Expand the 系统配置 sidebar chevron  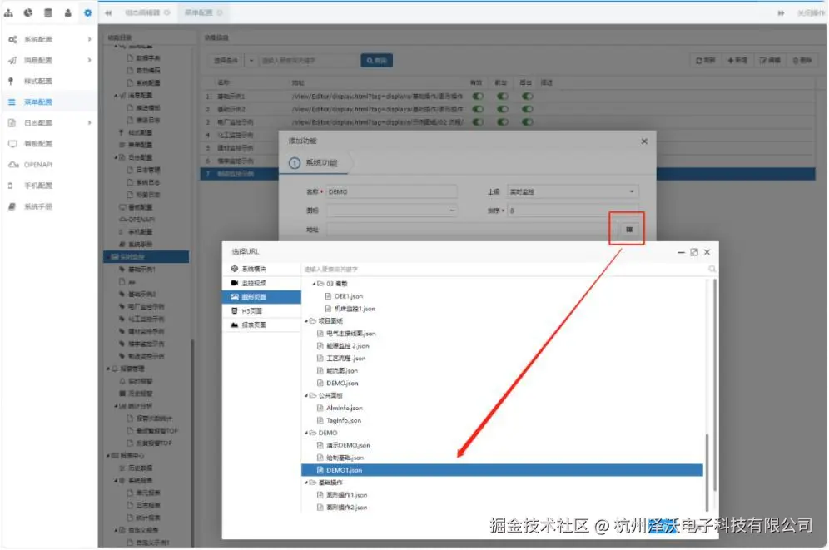pos(89,39)
